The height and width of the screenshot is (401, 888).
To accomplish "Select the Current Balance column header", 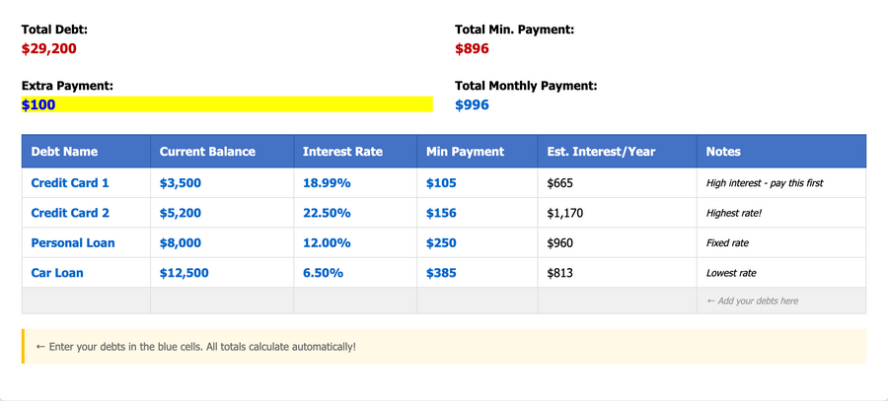I will tap(222, 151).
